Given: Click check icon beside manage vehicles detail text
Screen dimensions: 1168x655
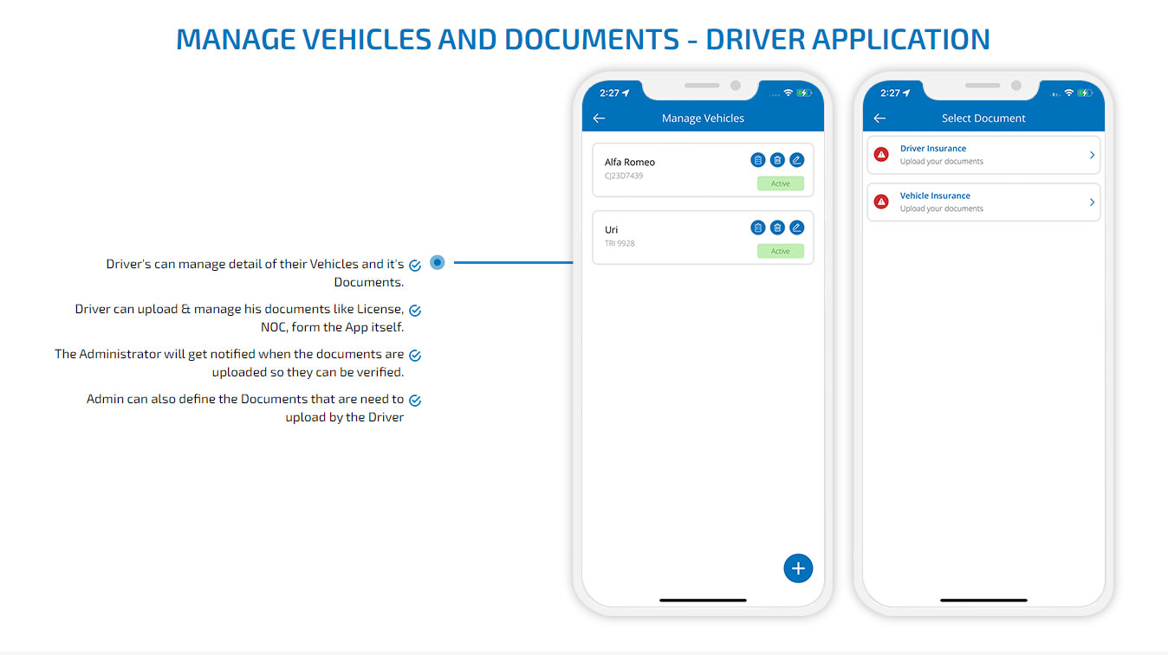Looking at the screenshot, I should (x=415, y=266).
